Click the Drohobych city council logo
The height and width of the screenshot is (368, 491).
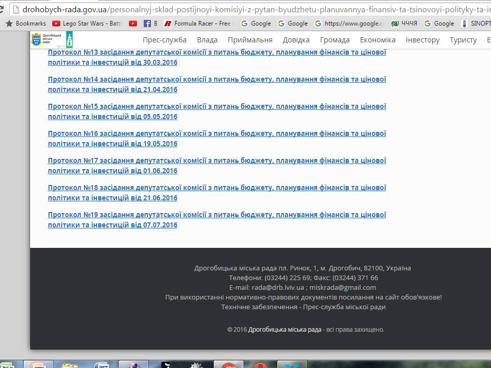[47, 40]
